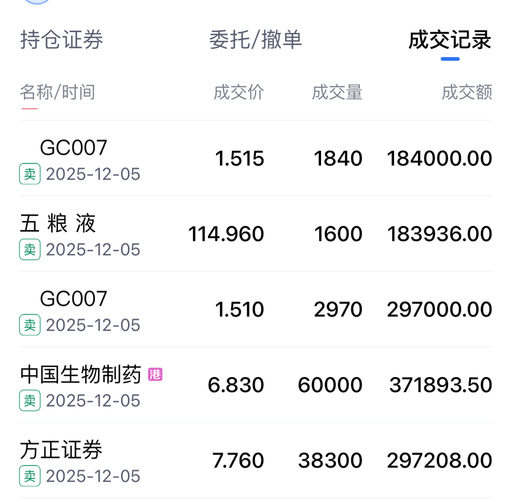
Task: Open the 方正证券 trade entry
Action: click(256, 461)
